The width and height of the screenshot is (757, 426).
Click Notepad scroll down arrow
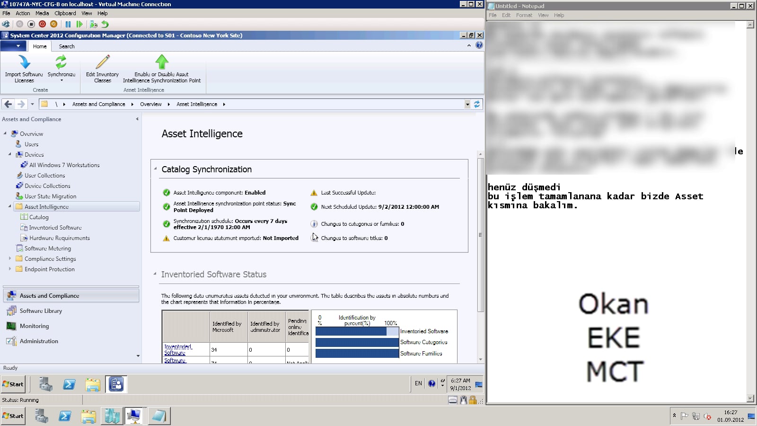click(x=750, y=399)
